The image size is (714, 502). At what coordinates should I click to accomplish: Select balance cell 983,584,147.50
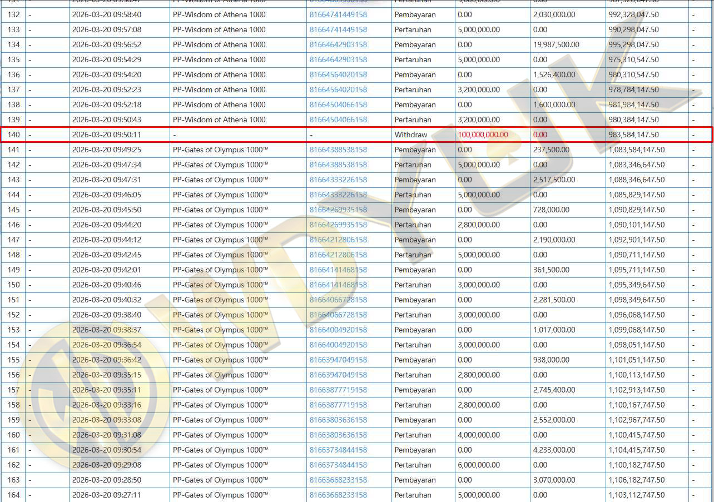click(x=633, y=135)
